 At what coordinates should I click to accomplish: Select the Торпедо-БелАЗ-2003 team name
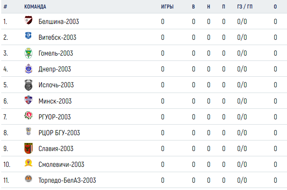[x=67, y=180]
